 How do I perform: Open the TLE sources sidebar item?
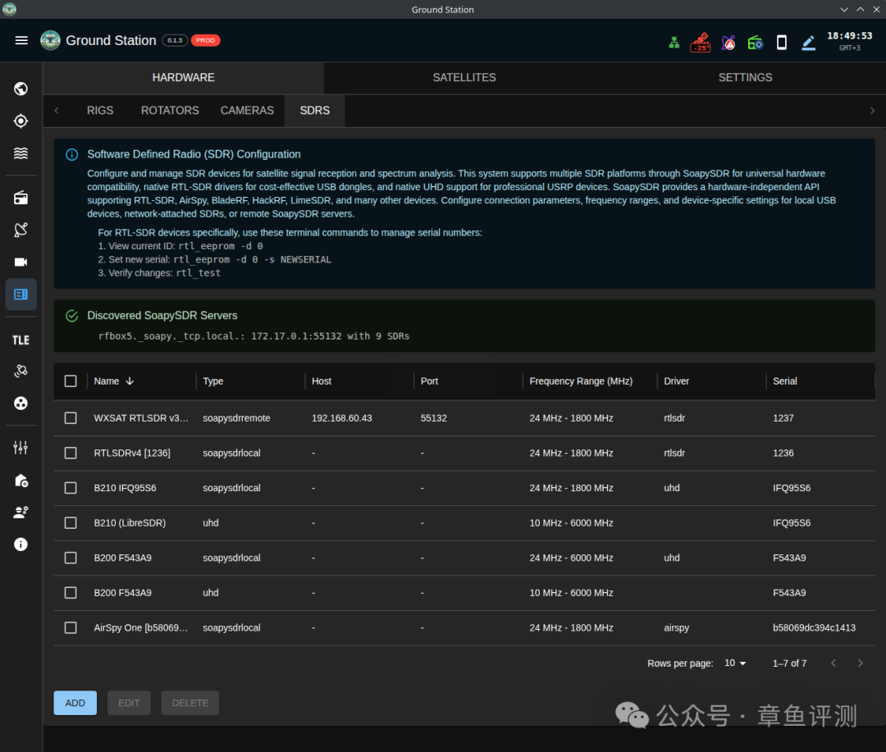[x=21, y=340]
